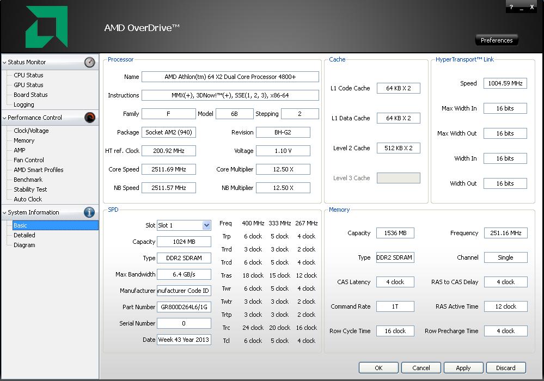Screen dimensions: 544x381
Task: Open GPU Status page
Action: (28, 85)
